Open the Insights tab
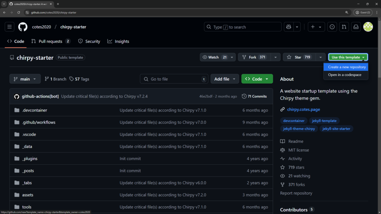 (x=118, y=41)
